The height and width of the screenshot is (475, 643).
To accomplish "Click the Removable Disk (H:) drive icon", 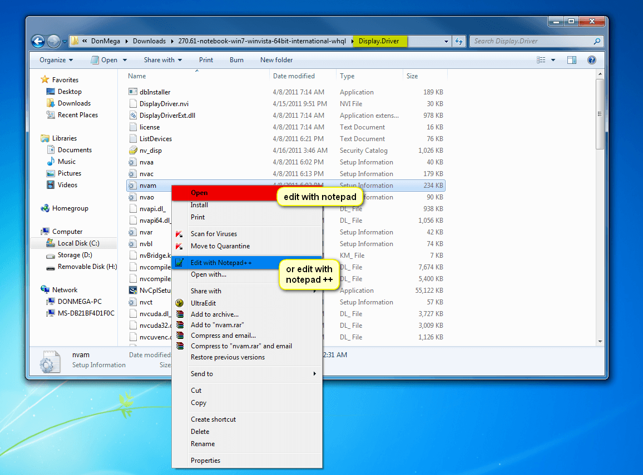I will pos(51,267).
